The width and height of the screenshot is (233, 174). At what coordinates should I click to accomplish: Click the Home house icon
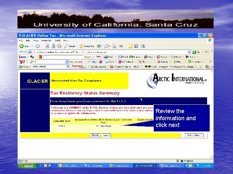59,46
